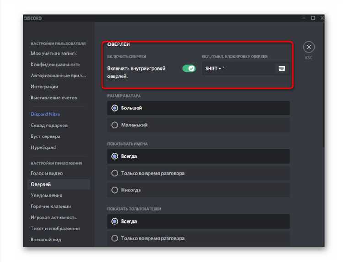The height and width of the screenshot is (262, 343).
Task: Click the РАЗМЕР АВАТАРА heading
Action: click(x=124, y=96)
